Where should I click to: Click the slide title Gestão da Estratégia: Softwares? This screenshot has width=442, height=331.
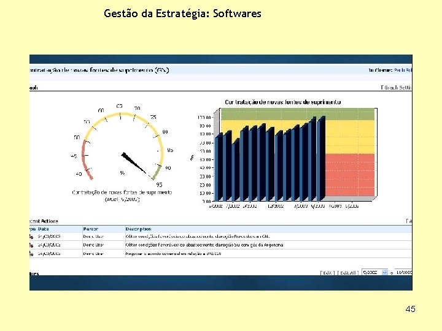[x=182, y=13]
